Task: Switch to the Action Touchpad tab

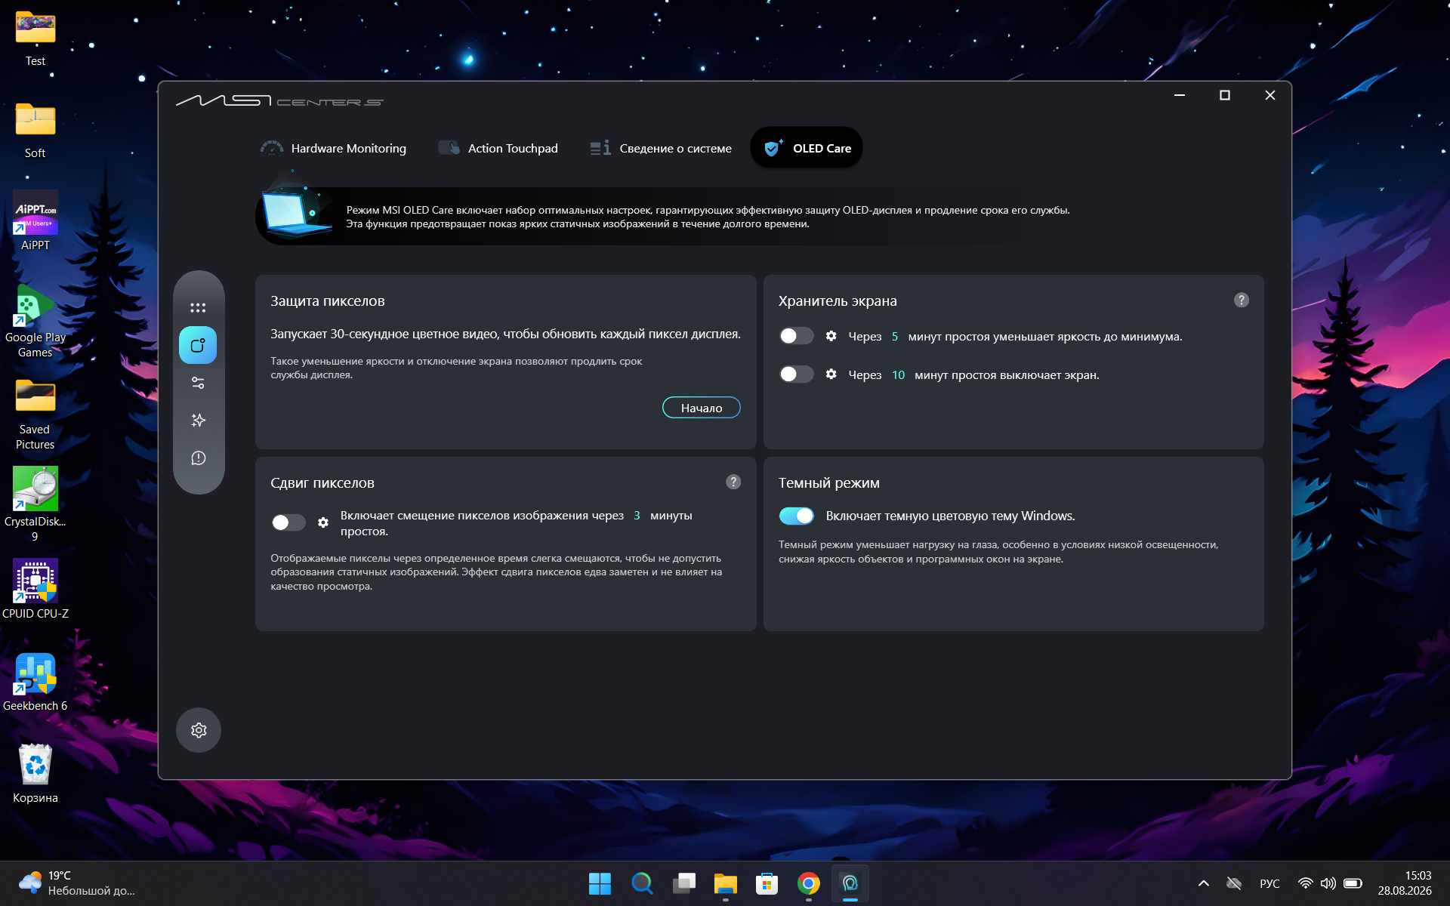Action: pyautogui.click(x=498, y=148)
